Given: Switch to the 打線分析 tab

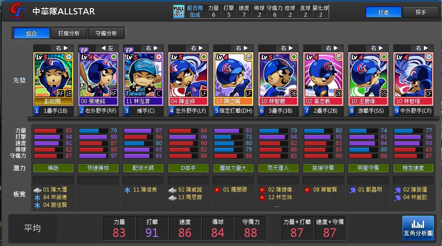Looking at the screenshot, I should click(69, 33).
